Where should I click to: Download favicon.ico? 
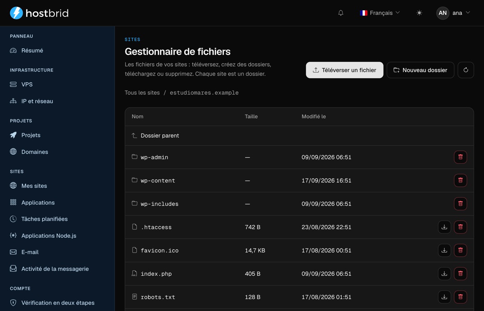pyautogui.click(x=444, y=250)
